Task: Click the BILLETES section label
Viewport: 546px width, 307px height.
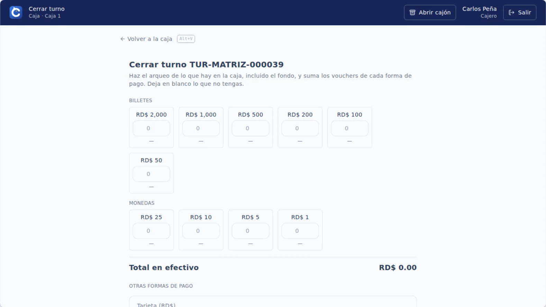Action: (140, 101)
